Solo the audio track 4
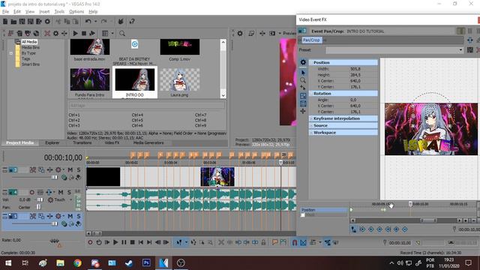Image resolution: width=480 pixels, height=270 pixels. (69, 192)
